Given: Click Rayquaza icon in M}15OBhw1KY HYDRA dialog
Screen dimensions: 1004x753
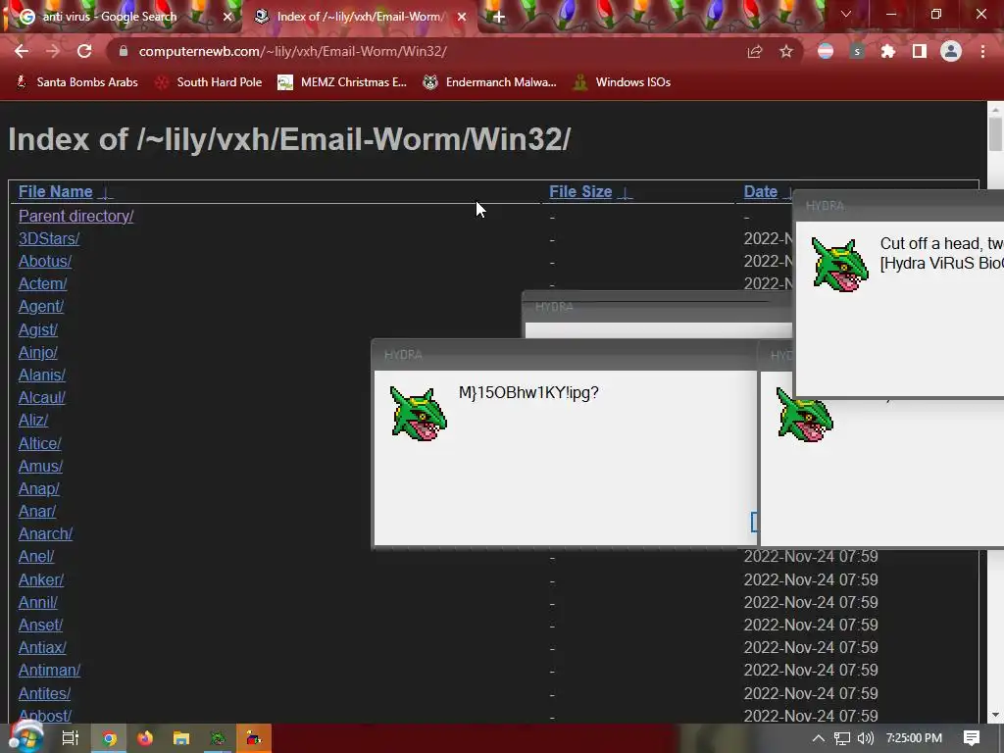Looking at the screenshot, I should (419, 414).
